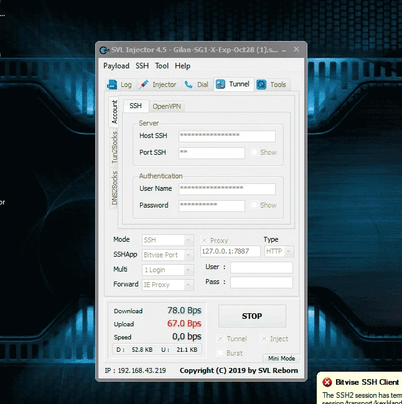Switch to the OpenVPN sub-tab

pyautogui.click(x=167, y=106)
